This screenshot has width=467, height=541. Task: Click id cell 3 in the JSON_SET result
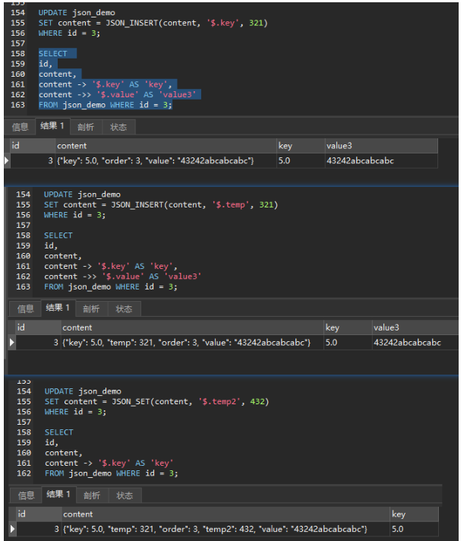tap(39, 529)
